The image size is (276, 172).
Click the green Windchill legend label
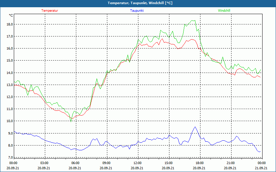point(224,11)
